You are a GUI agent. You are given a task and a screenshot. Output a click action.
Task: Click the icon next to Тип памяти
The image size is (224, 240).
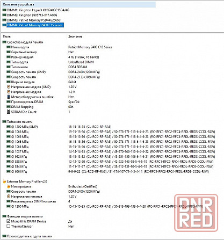pos(9,67)
